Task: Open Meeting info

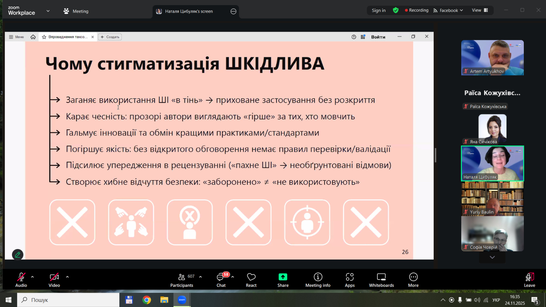Action: pyautogui.click(x=318, y=280)
